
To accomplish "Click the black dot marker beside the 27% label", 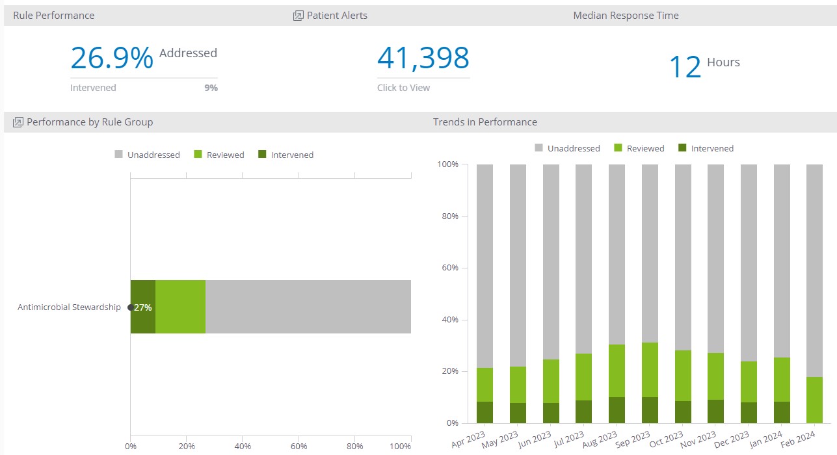I will click(131, 307).
